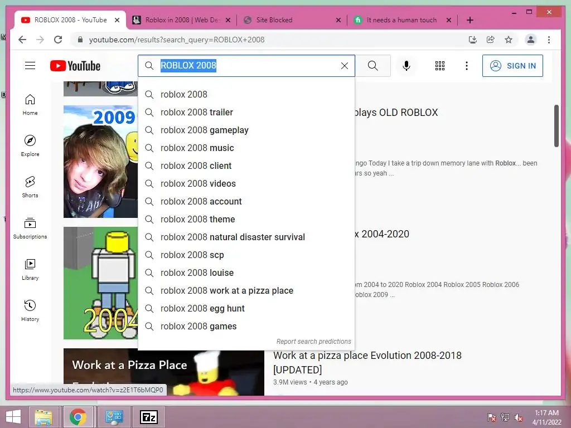
Task: Click the browser back arrow
Action: pyautogui.click(x=22, y=40)
